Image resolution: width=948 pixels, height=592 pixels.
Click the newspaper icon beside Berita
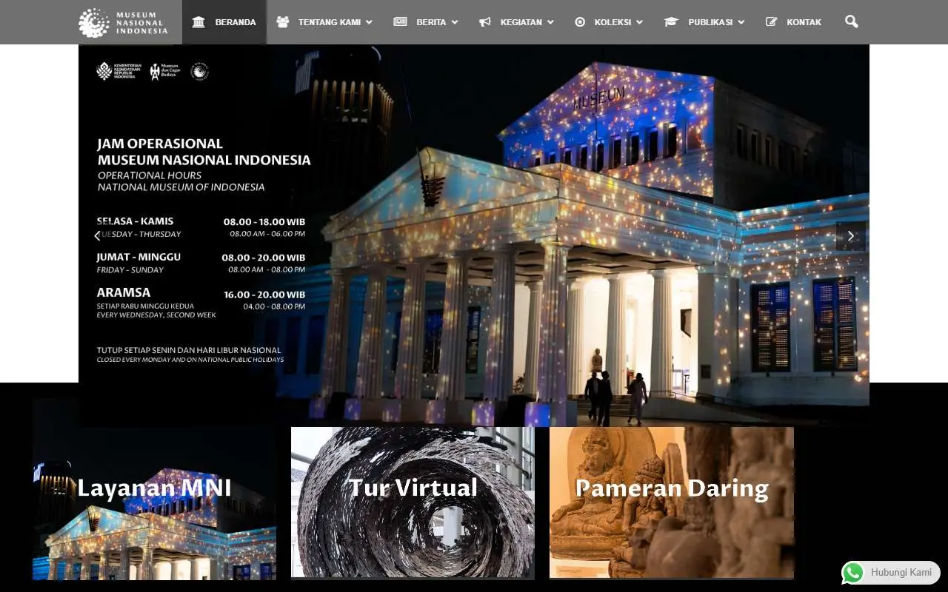[x=400, y=22]
